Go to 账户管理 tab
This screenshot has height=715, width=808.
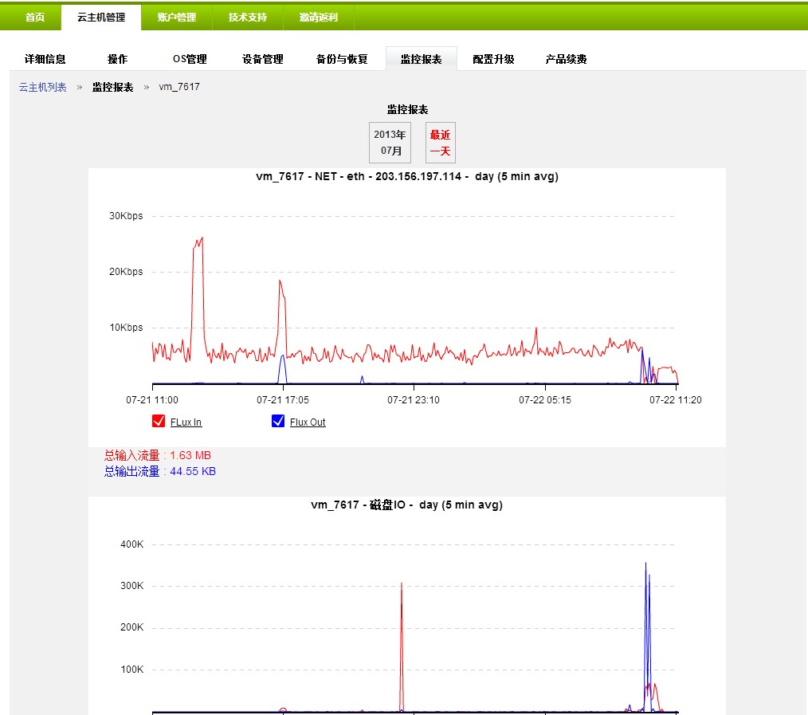pos(176,17)
